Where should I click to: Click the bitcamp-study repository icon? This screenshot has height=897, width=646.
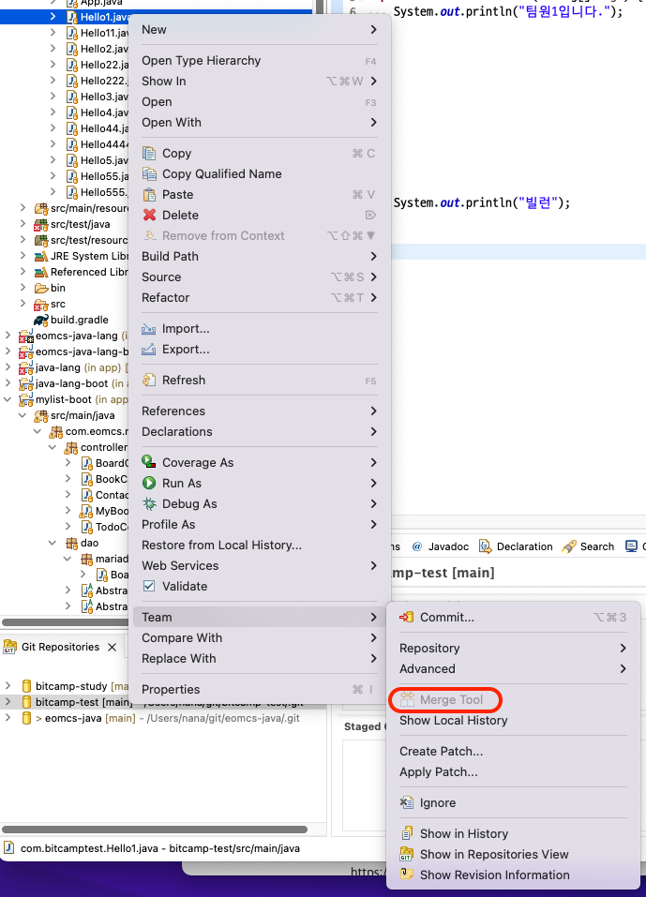[26, 686]
